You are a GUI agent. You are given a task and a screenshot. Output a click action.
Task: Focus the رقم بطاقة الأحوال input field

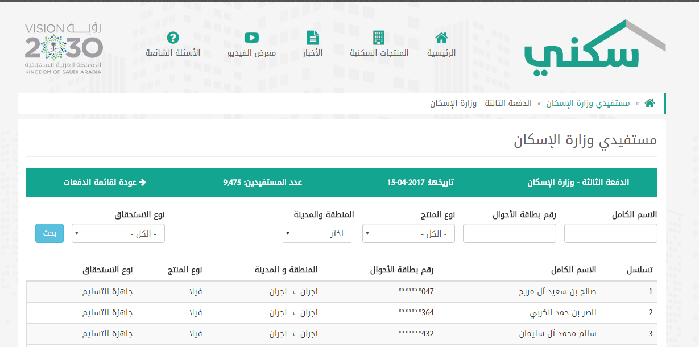pyautogui.click(x=510, y=233)
